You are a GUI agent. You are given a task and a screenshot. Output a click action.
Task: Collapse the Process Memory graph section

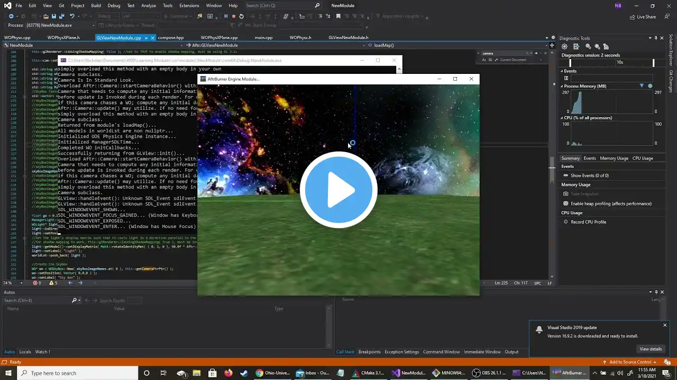(562, 86)
